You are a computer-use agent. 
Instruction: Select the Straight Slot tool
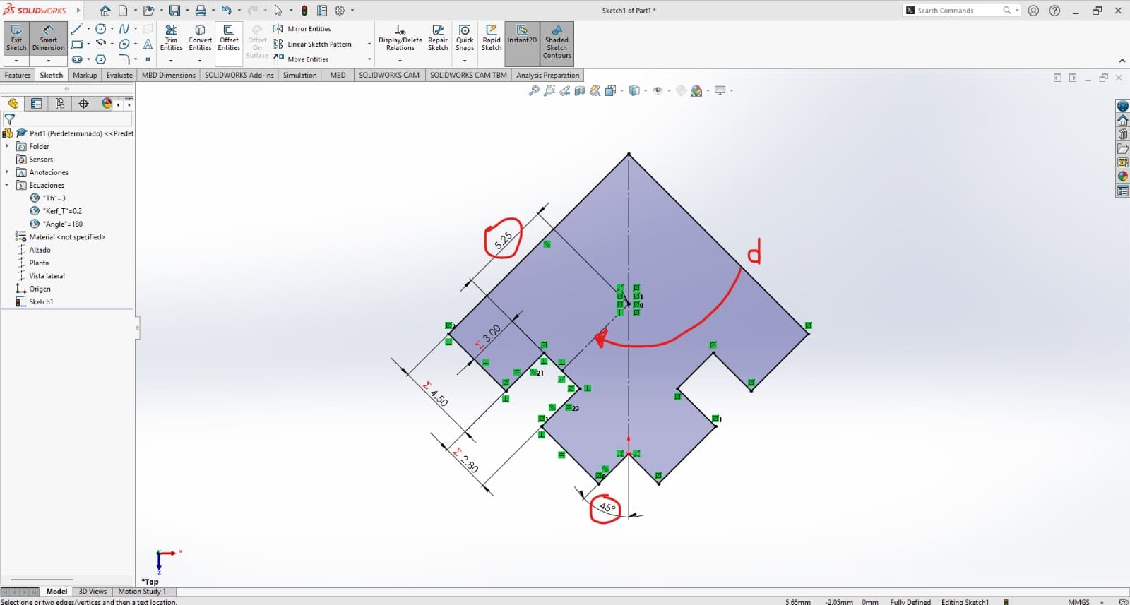coord(77,59)
